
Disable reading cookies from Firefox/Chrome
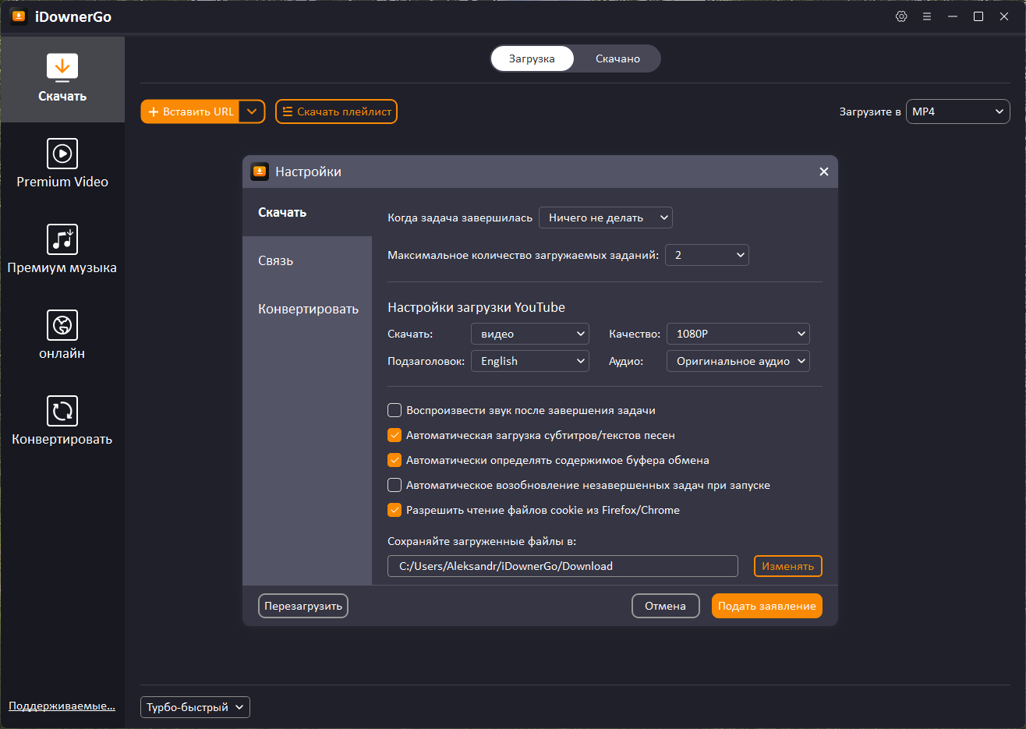point(394,510)
